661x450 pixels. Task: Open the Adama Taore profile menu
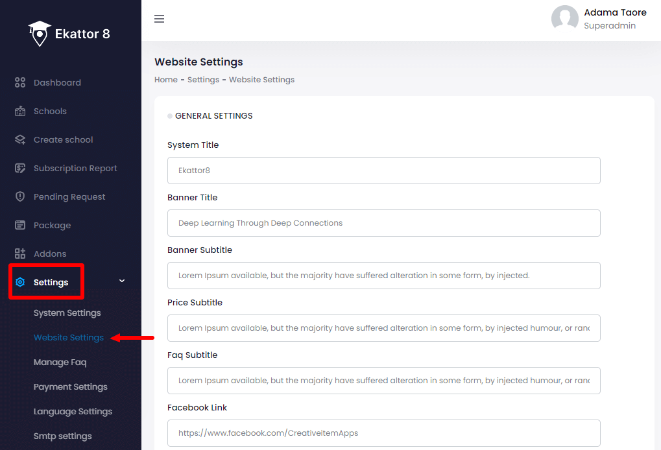coord(614,12)
